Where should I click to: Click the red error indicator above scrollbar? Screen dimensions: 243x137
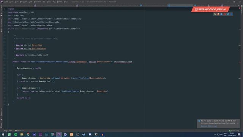pos(240,8)
